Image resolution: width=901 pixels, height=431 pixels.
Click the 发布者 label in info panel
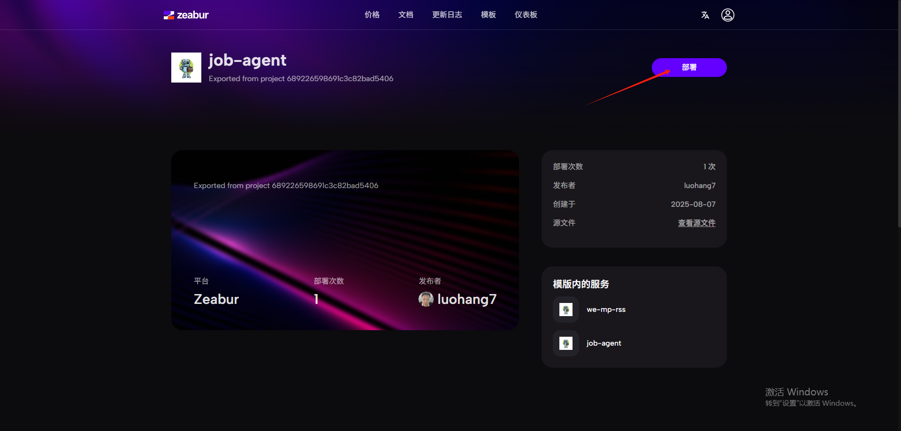[564, 186]
